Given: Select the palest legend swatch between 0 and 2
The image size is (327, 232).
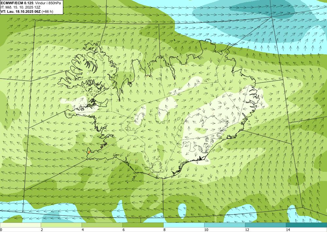Looking at the screenshot, I should pyautogui.click(x=20, y=225).
